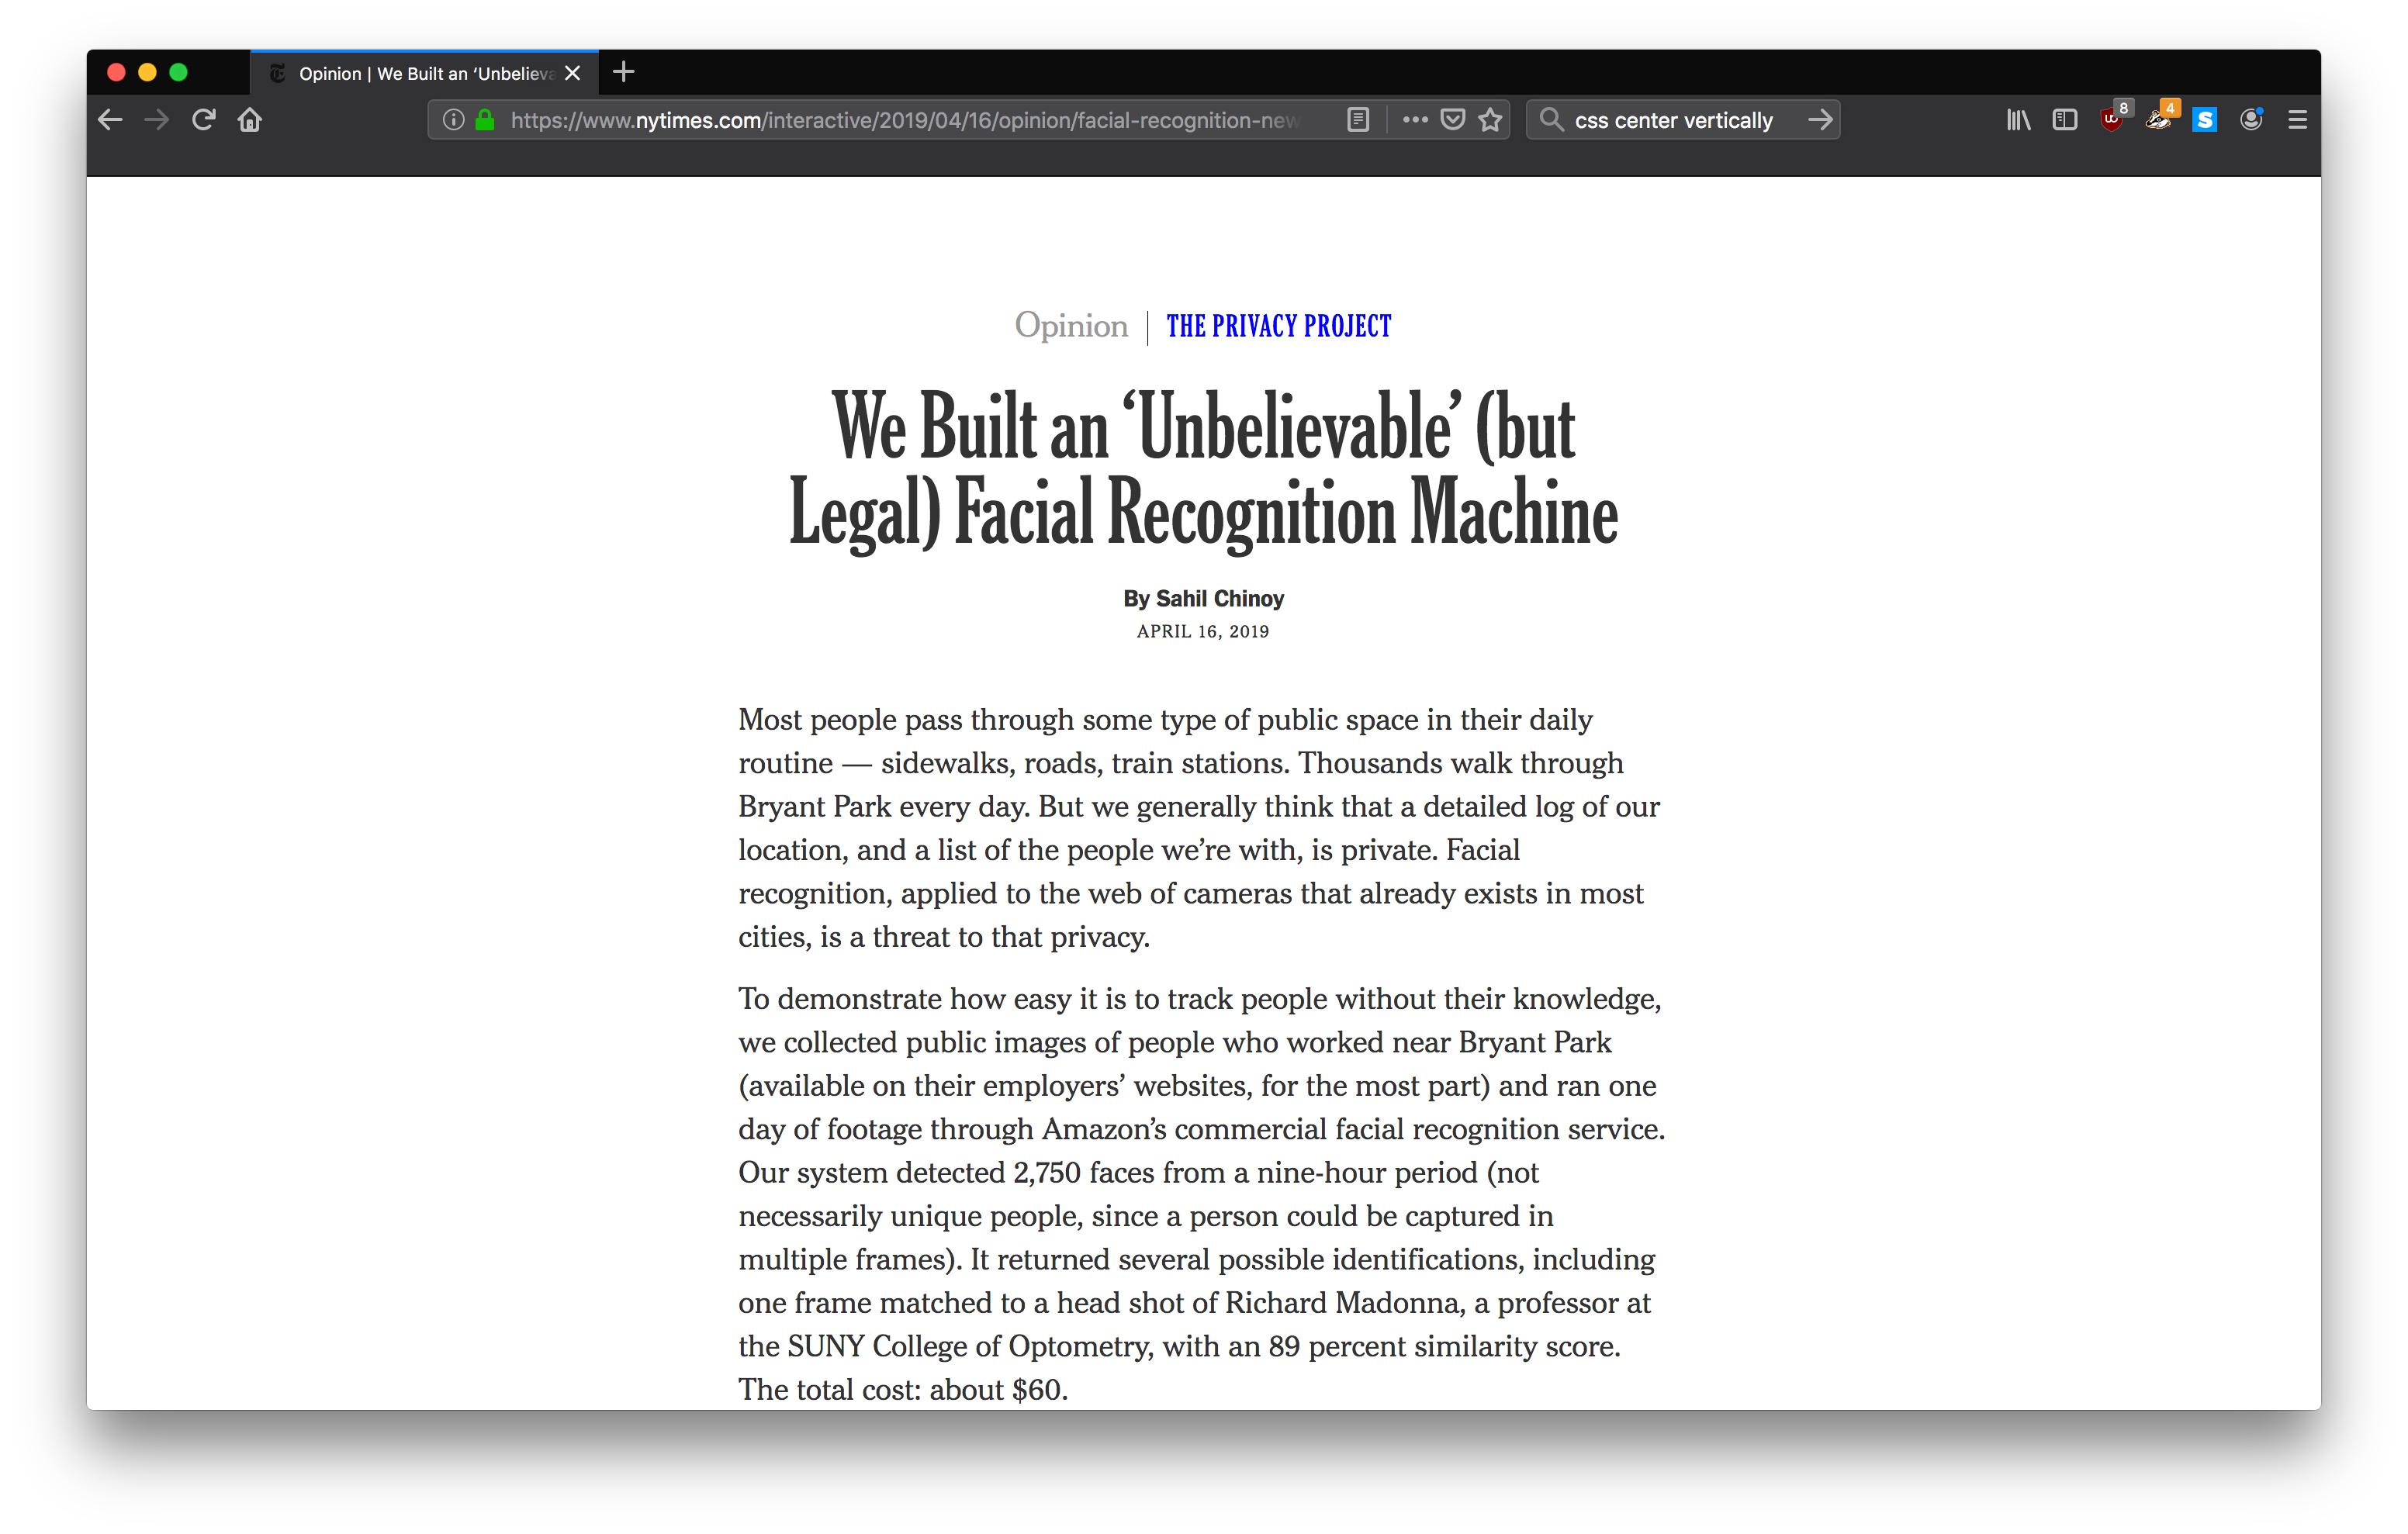
Task: Toggle the browser sidebar
Action: tap(2065, 120)
